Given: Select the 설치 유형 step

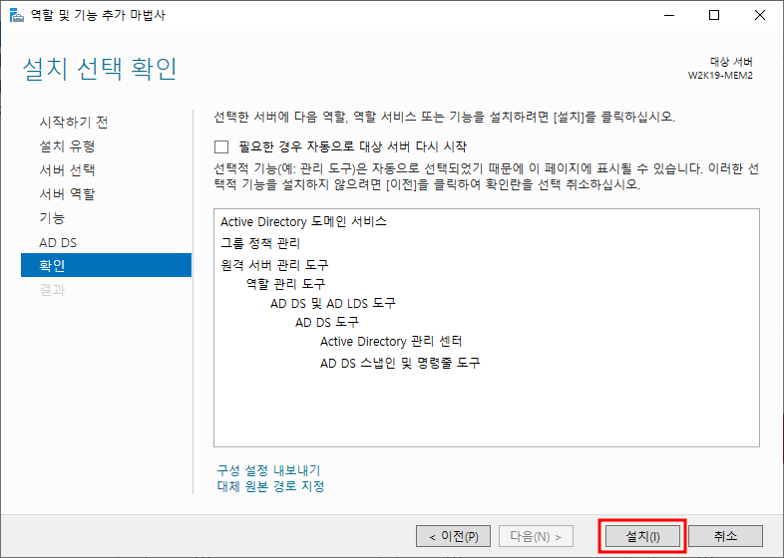Looking at the screenshot, I should pyautogui.click(x=67, y=145).
